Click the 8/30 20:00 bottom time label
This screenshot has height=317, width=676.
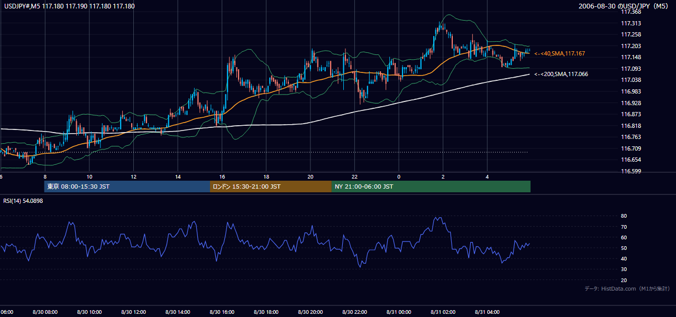click(310, 312)
